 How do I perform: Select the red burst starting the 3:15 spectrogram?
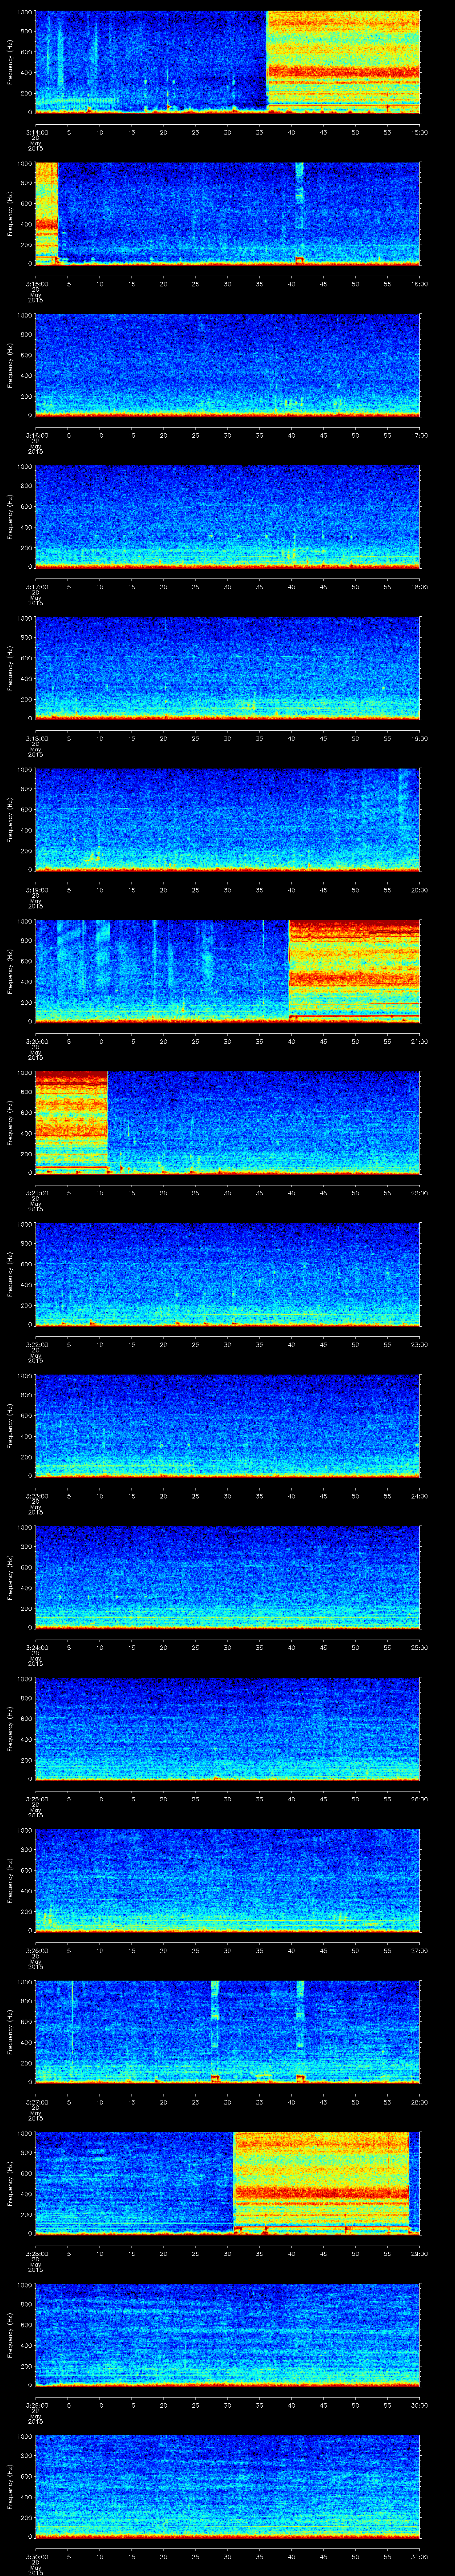[46, 213]
